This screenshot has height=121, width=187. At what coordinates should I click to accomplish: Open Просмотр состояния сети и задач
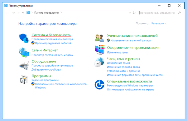click(52, 55)
